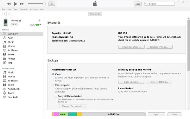
Task: Open the File menu
Action: (x=3, y=9)
